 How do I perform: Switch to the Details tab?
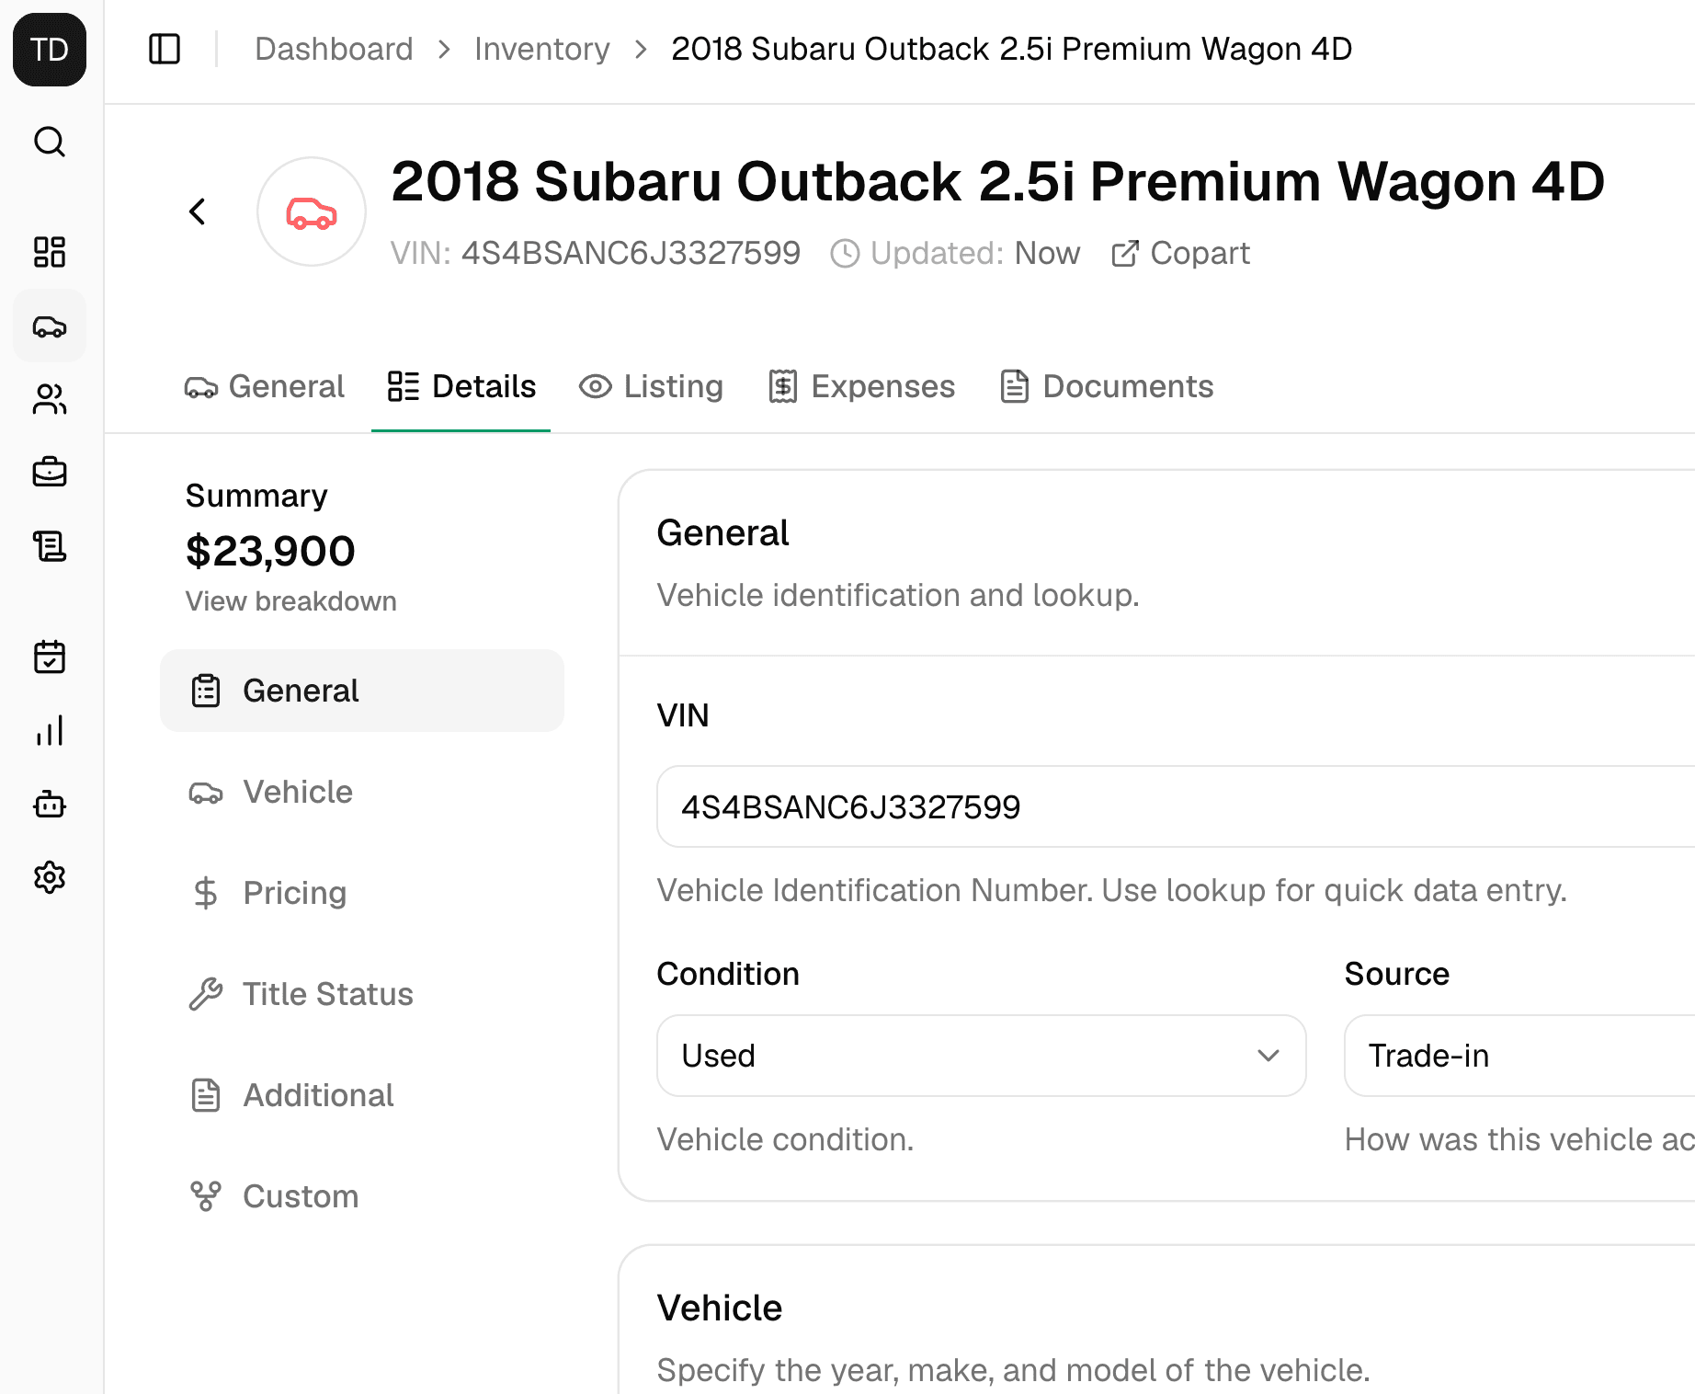[461, 386]
